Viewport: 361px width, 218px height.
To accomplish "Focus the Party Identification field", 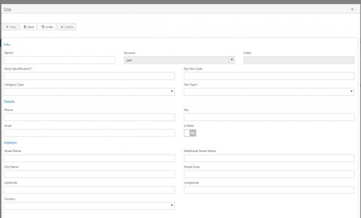I will [x=89, y=76].
